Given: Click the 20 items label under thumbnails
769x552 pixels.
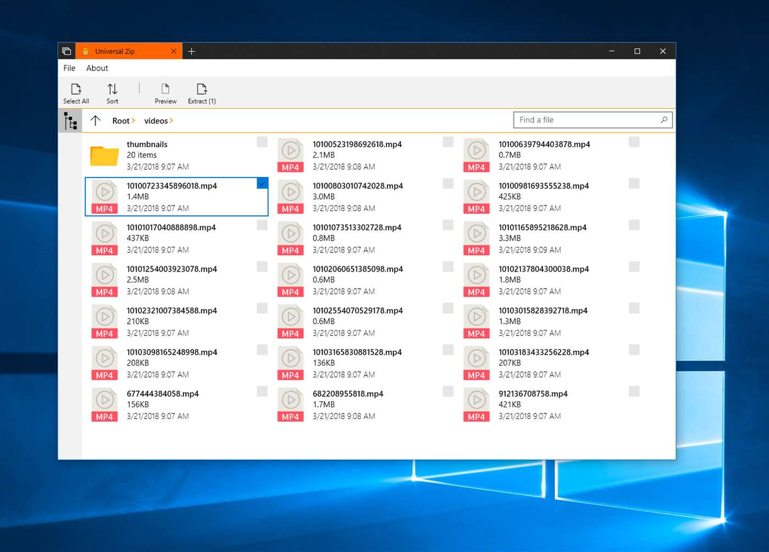Looking at the screenshot, I should click(142, 155).
